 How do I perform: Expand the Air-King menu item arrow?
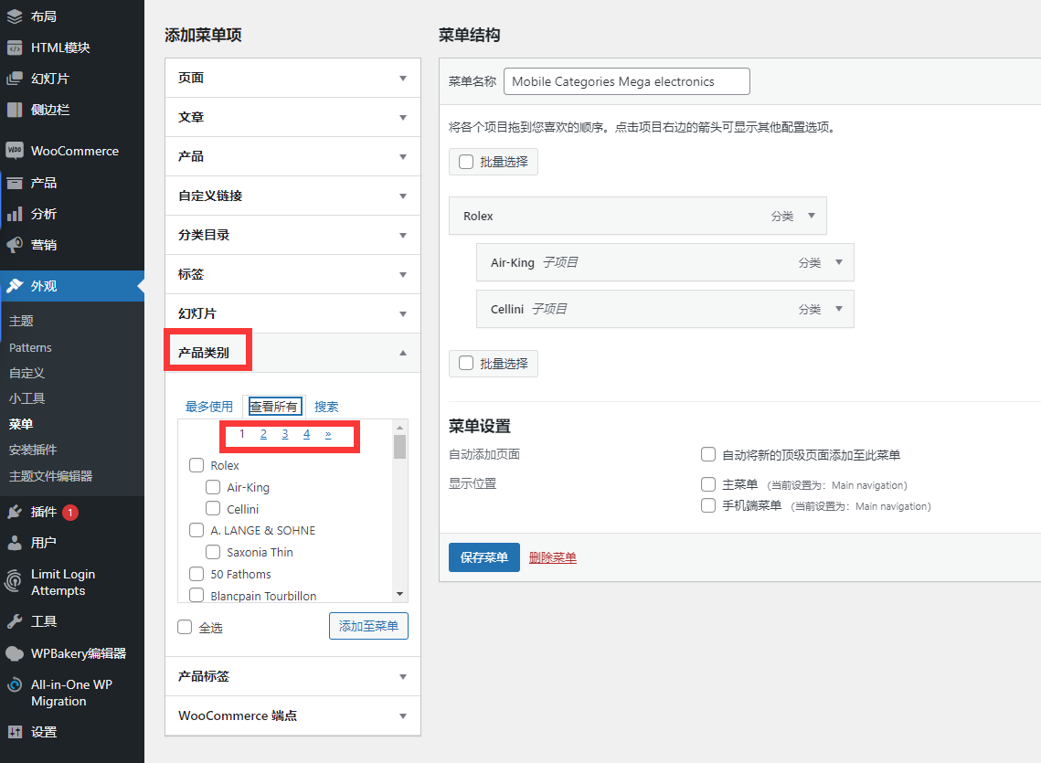pyautogui.click(x=838, y=262)
